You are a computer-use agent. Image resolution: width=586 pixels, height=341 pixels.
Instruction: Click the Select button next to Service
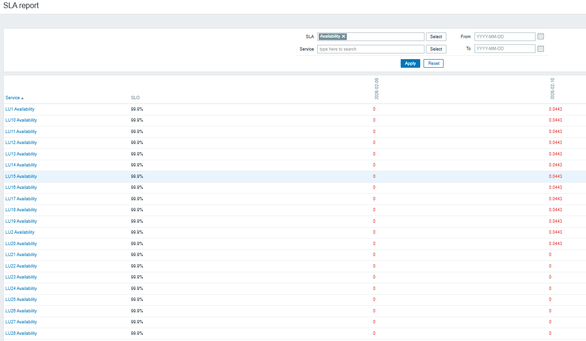coord(436,49)
